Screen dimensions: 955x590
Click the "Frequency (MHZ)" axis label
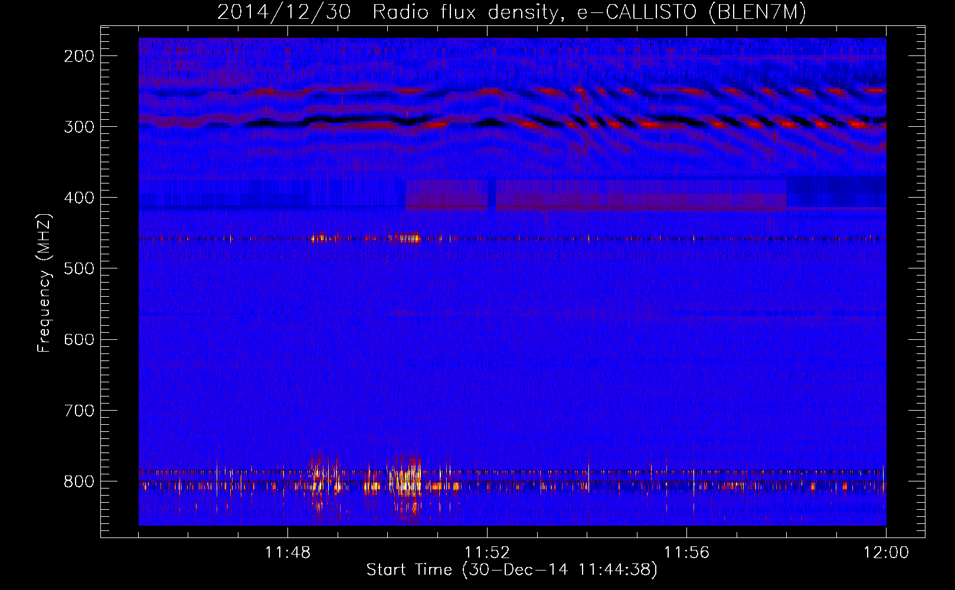pyautogui.click(x=44, y=283)
